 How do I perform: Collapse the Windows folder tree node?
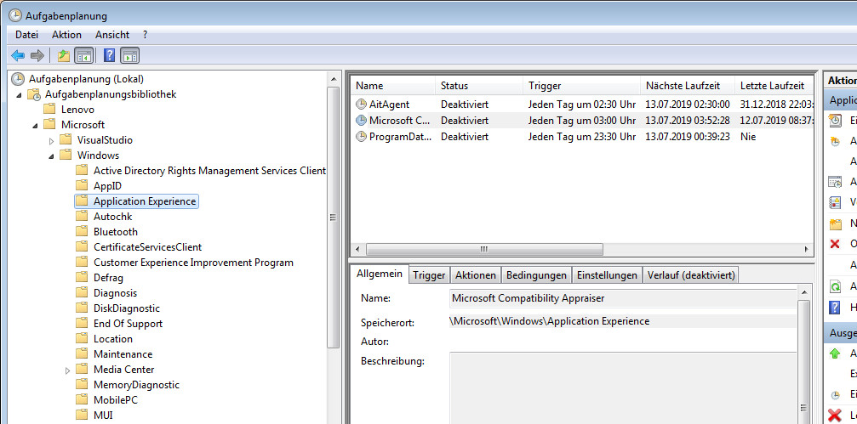52,155
